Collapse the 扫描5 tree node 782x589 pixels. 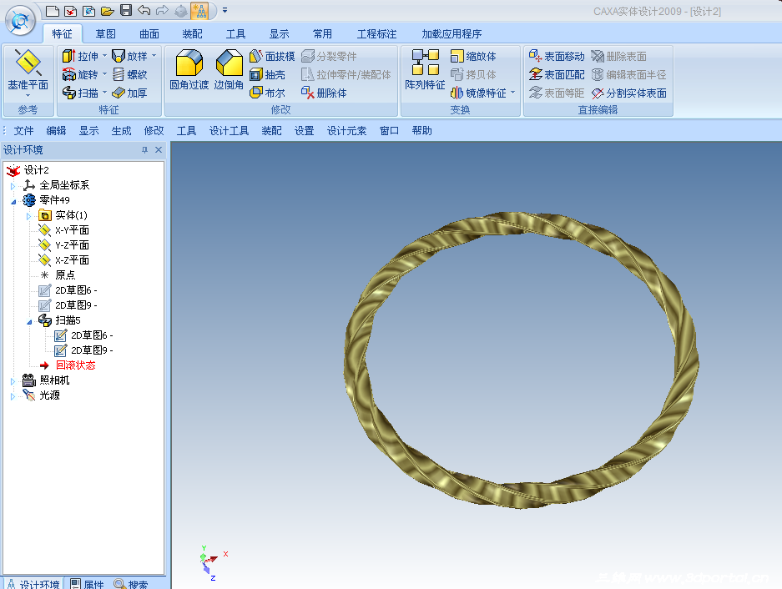pos(29,322)
